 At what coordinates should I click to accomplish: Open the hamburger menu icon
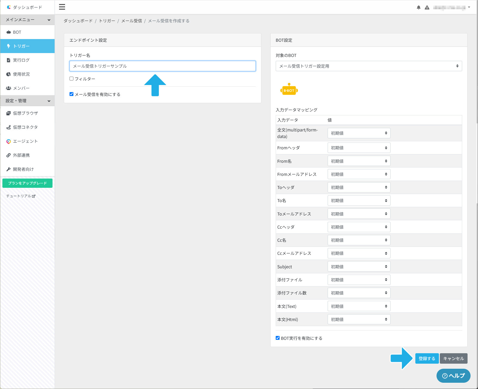(62, 7)
